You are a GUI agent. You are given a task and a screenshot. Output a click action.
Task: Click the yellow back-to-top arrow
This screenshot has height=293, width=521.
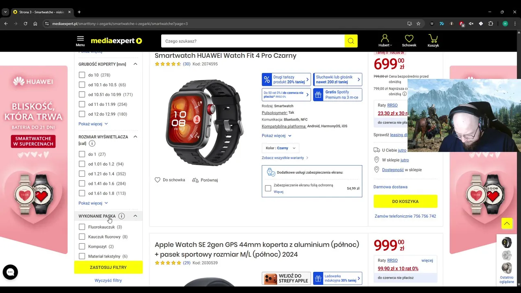507,223
